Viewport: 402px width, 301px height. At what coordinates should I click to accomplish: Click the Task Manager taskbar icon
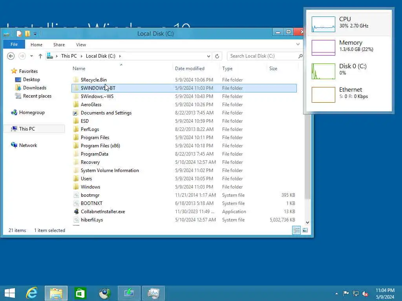tap(153, 293)
